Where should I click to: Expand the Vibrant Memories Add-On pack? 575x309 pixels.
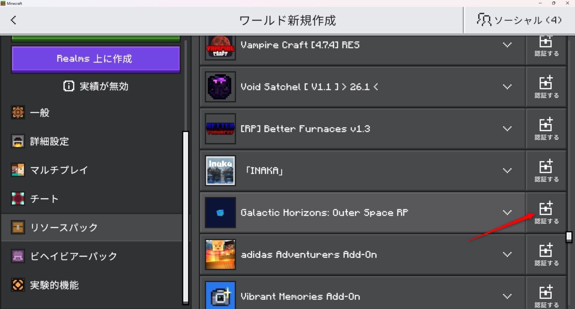tap(507, 296)
